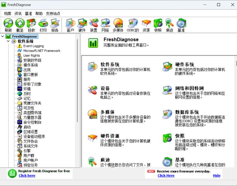The height and width of the screenshot is (186, 237).
Task: Open the 软件系统 heading in main panel
Action: point(110,64)
